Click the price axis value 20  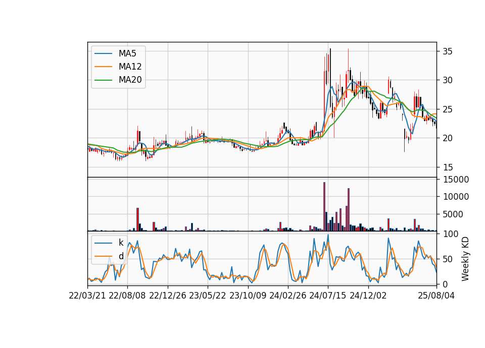click(447, 138)
